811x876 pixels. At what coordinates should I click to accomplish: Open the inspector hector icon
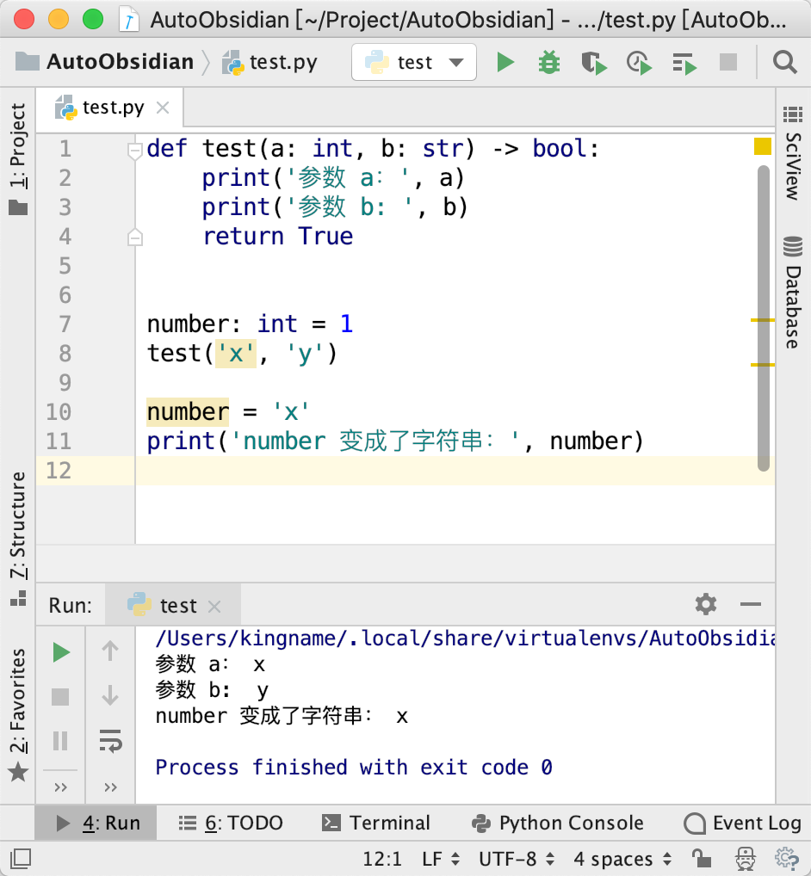(x=745, y=859)
